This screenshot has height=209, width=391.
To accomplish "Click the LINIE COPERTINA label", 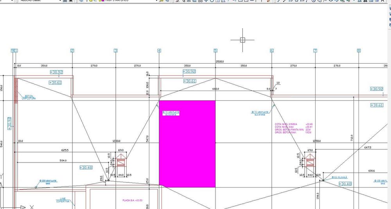I will point(63,200).
